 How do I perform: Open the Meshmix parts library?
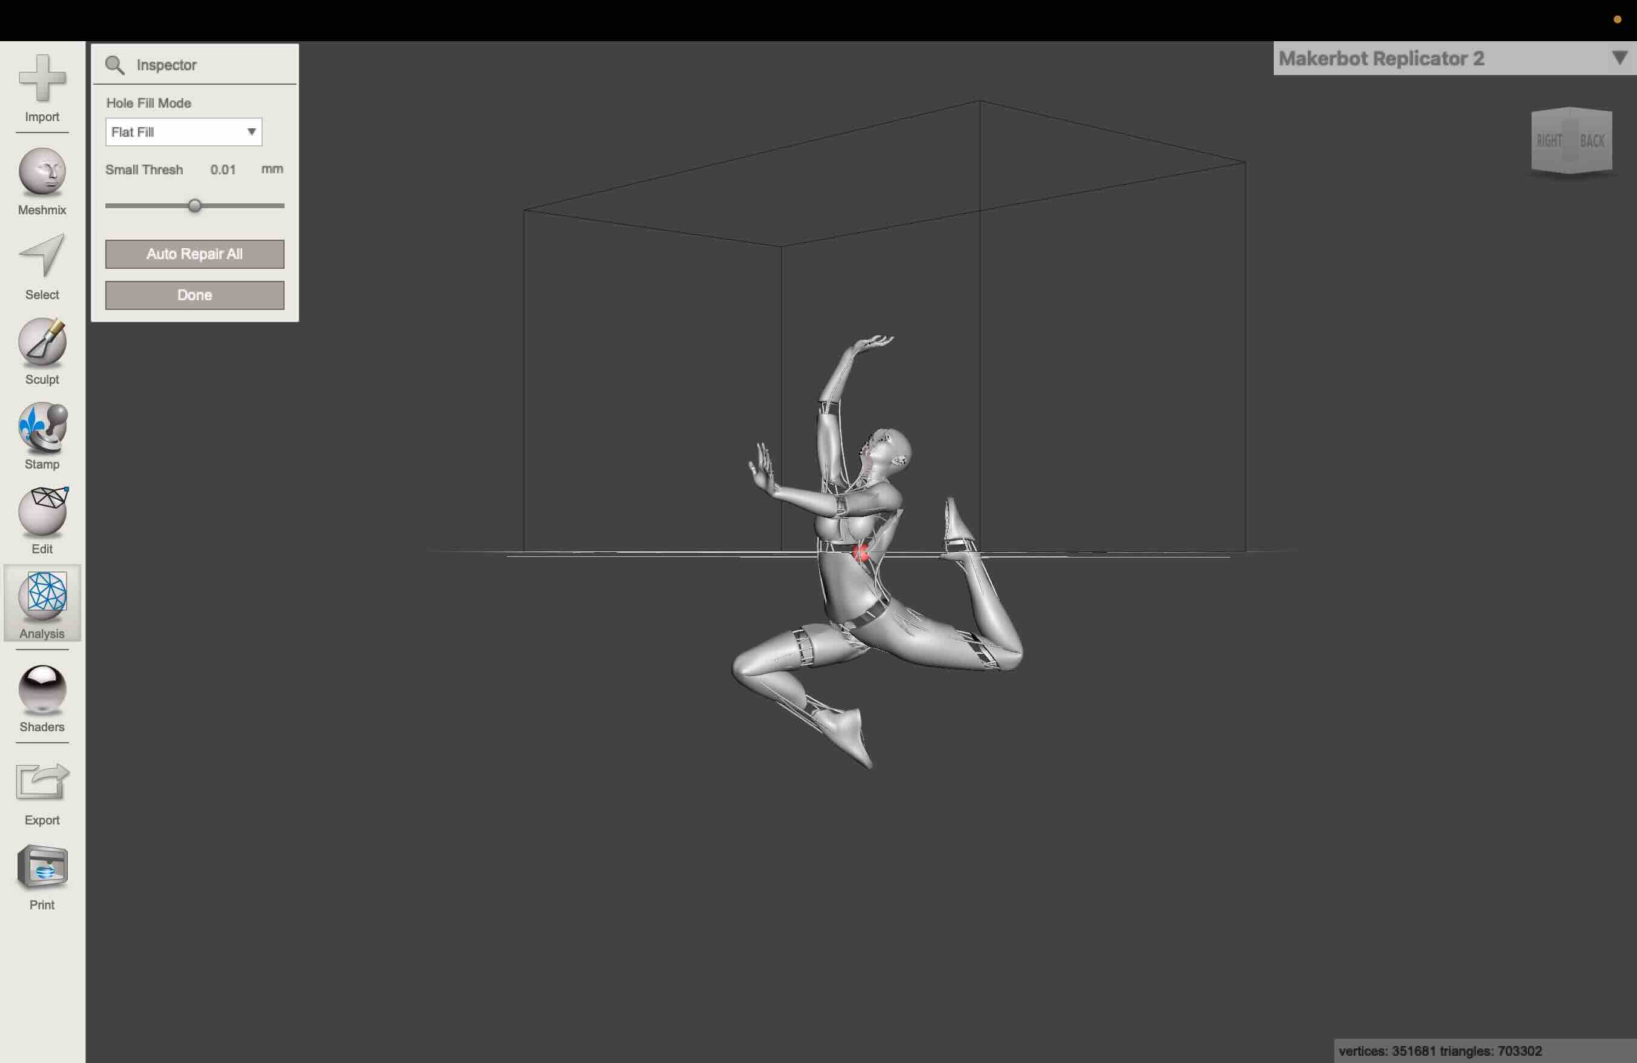coord(42,172)
